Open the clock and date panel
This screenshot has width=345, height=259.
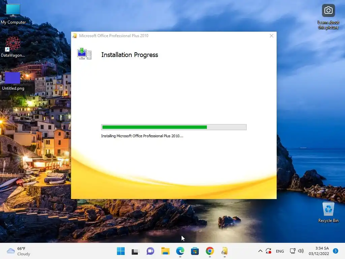(319, 251)
